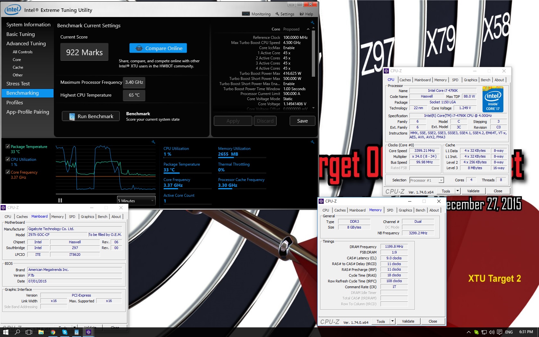Open network status in system tray
The width and height of the screenshot is (539, 337).
coord(484,332)
